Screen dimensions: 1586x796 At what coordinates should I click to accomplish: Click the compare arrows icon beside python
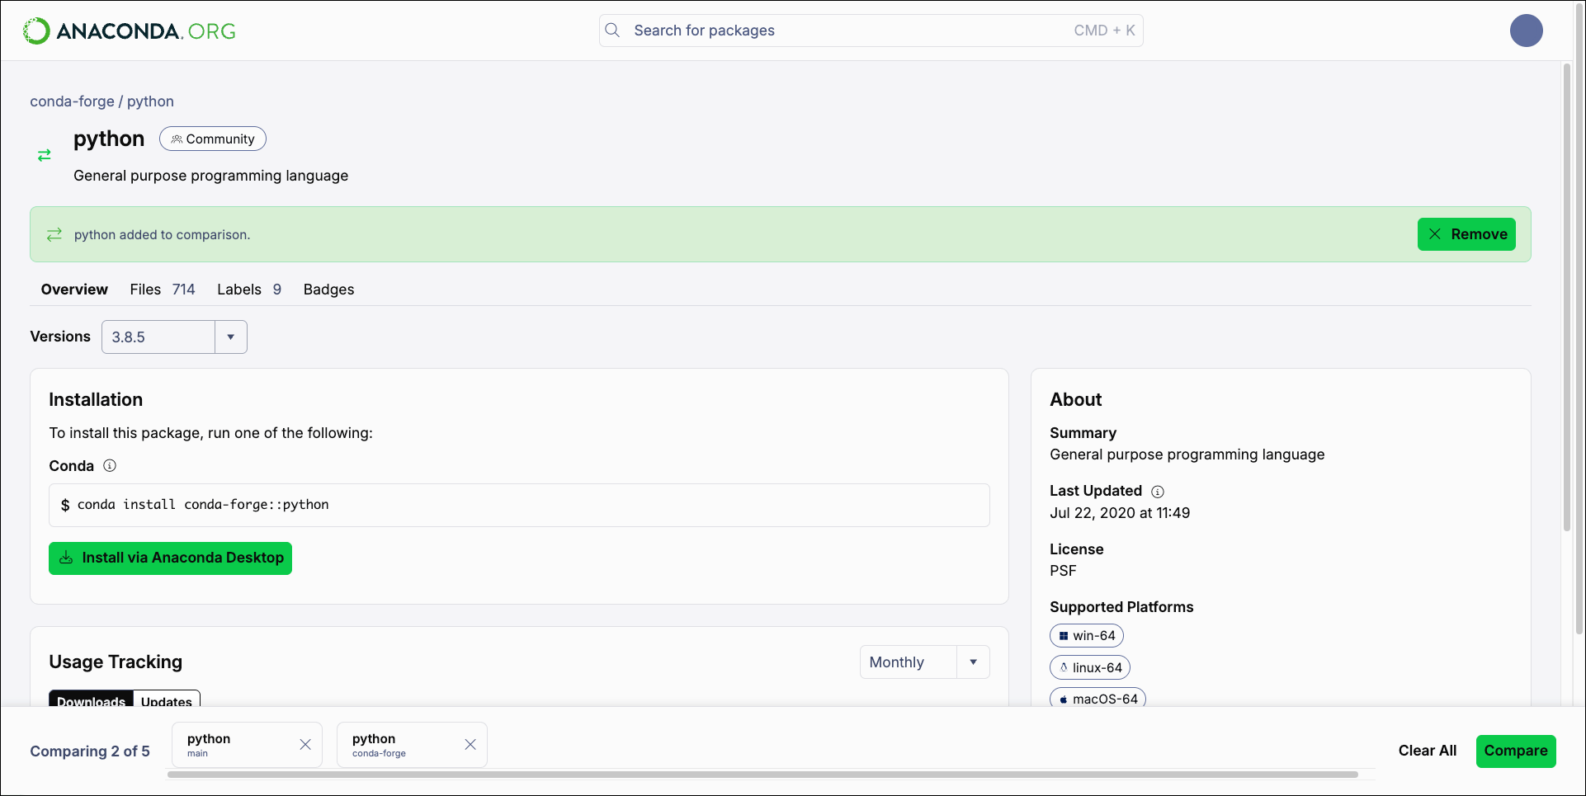click(x=45, y=155)
